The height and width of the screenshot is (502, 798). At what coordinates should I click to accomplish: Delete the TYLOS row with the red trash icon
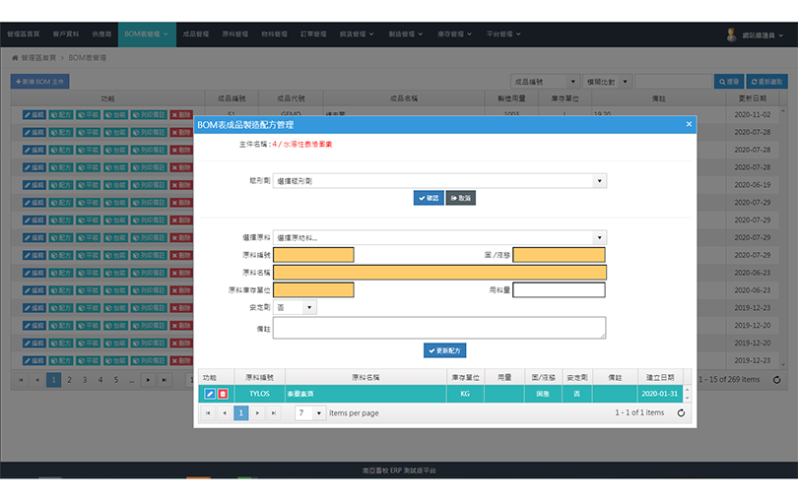[x=223, y=394]
